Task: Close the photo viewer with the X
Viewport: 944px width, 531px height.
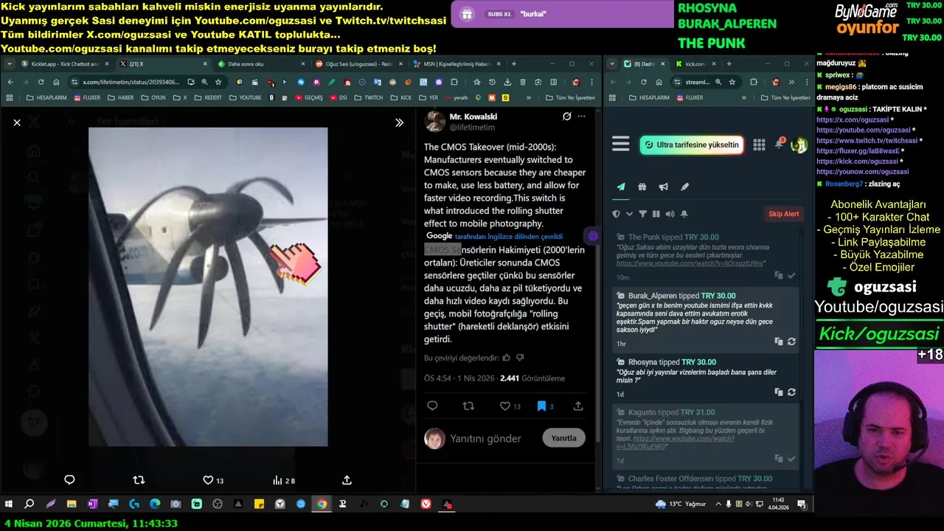Action: (x=17, y=122)
